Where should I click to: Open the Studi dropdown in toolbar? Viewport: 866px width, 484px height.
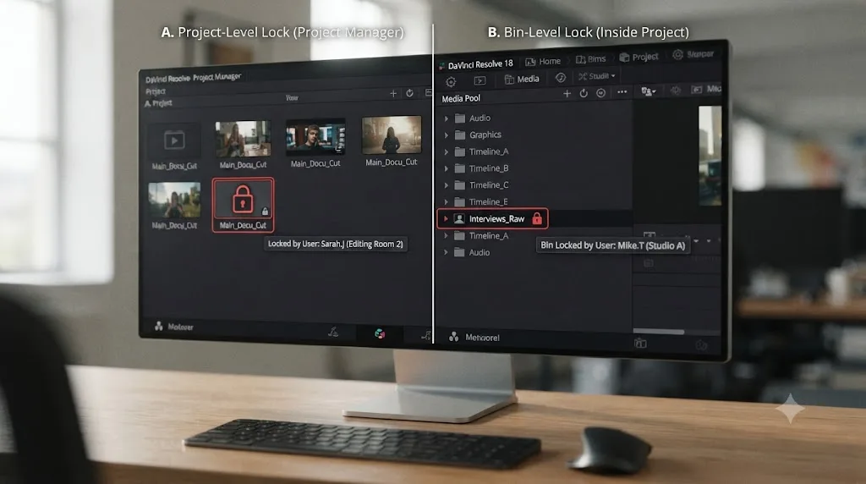coord(596,76)
